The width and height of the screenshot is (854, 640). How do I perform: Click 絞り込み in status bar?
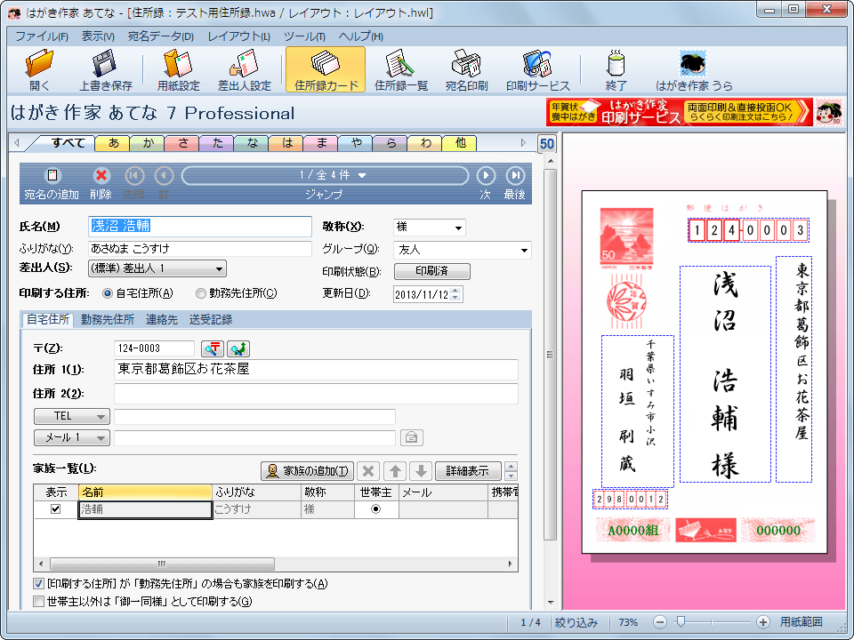tap(576, 622)
